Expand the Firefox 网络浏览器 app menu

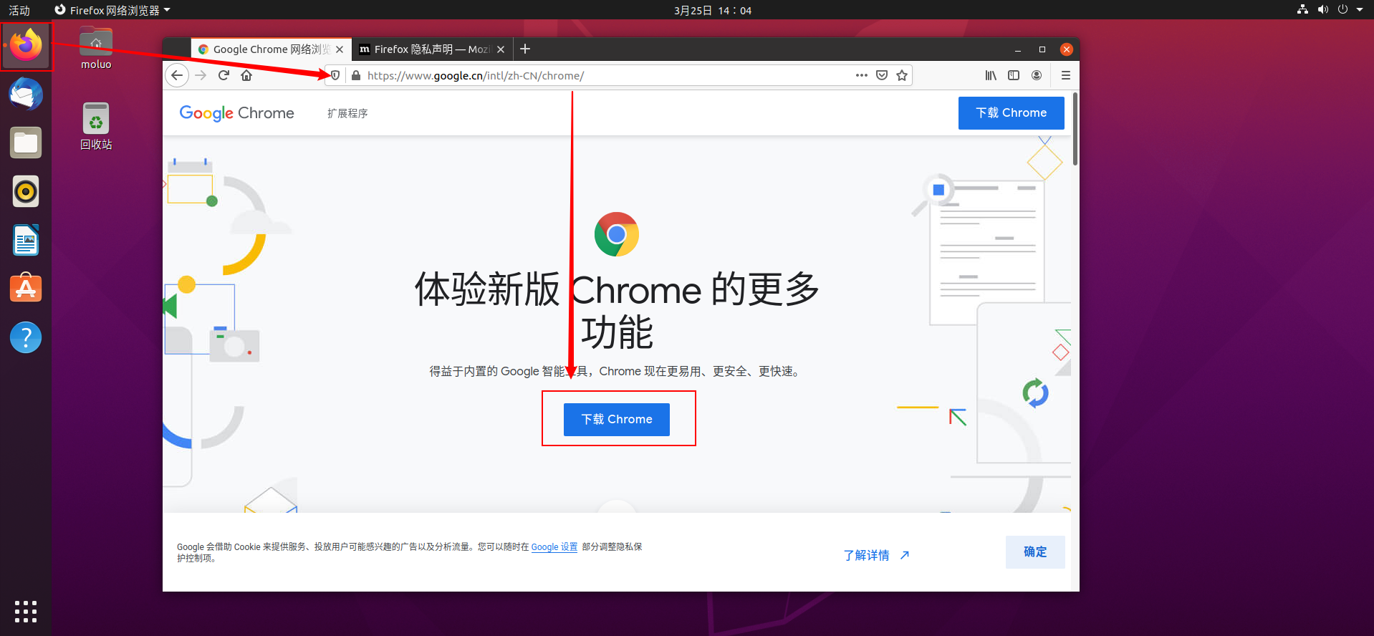tap(113, 10)
